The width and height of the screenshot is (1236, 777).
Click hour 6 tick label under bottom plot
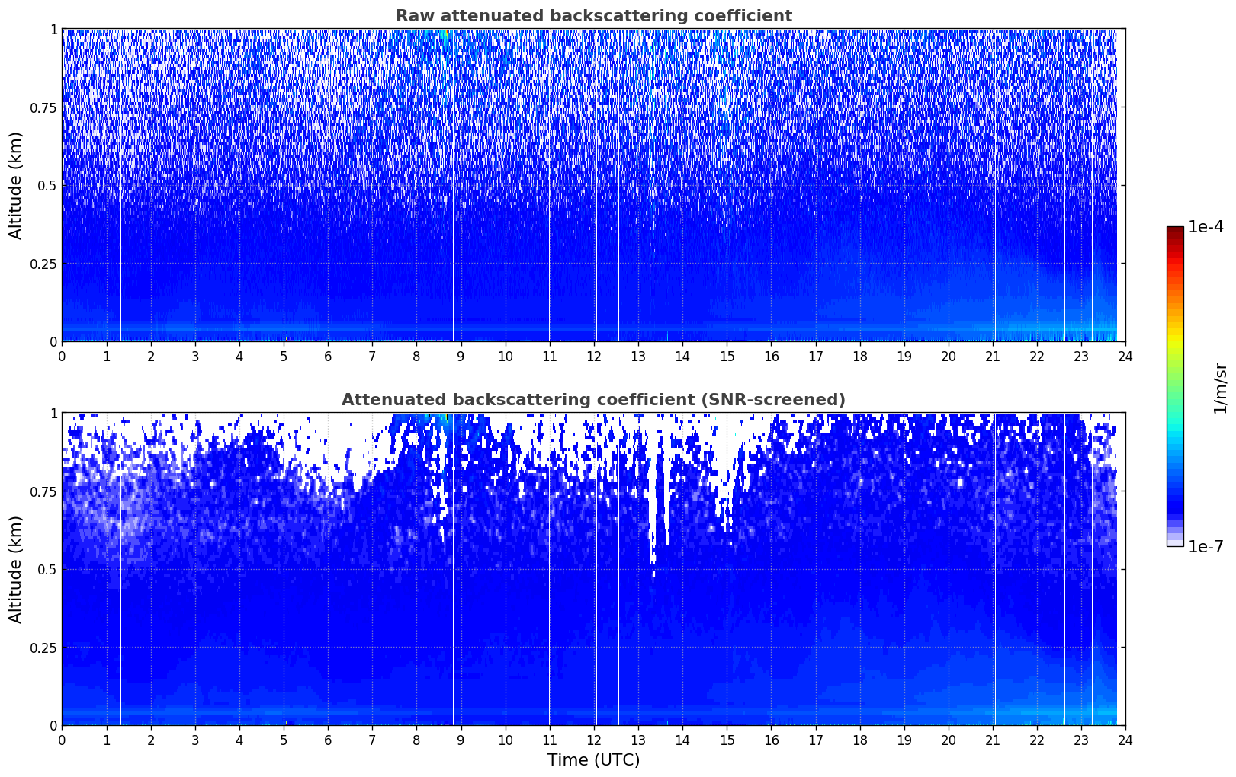(328, 740)
